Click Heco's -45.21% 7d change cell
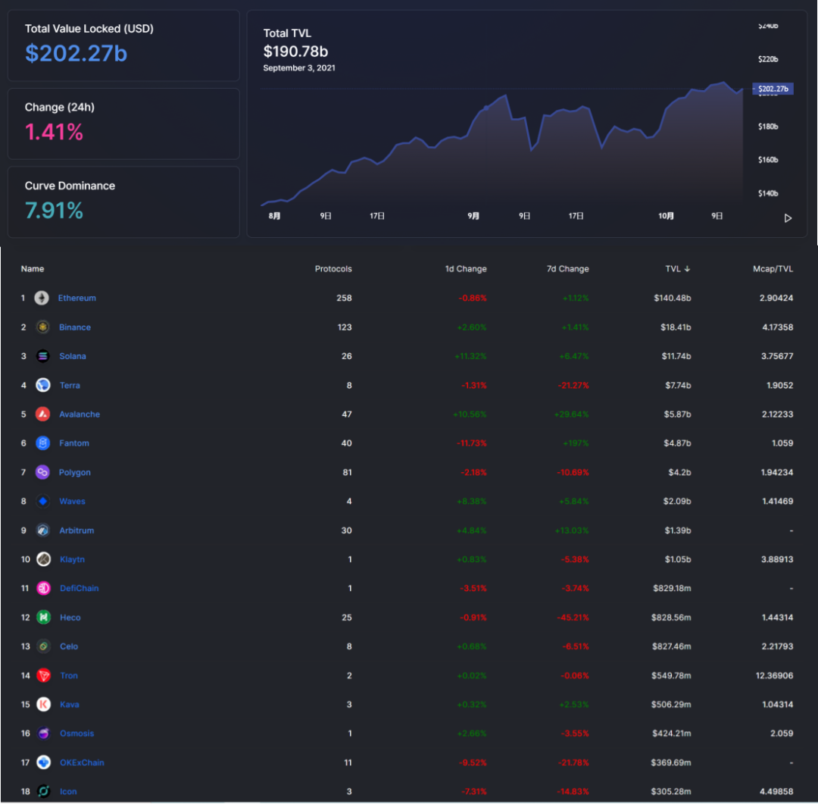 tap(573, 618)
